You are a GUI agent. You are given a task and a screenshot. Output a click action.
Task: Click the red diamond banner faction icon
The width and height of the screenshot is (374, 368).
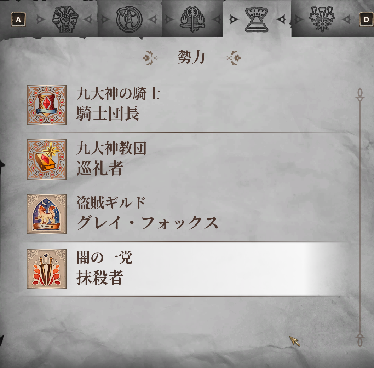click(46, 105)
